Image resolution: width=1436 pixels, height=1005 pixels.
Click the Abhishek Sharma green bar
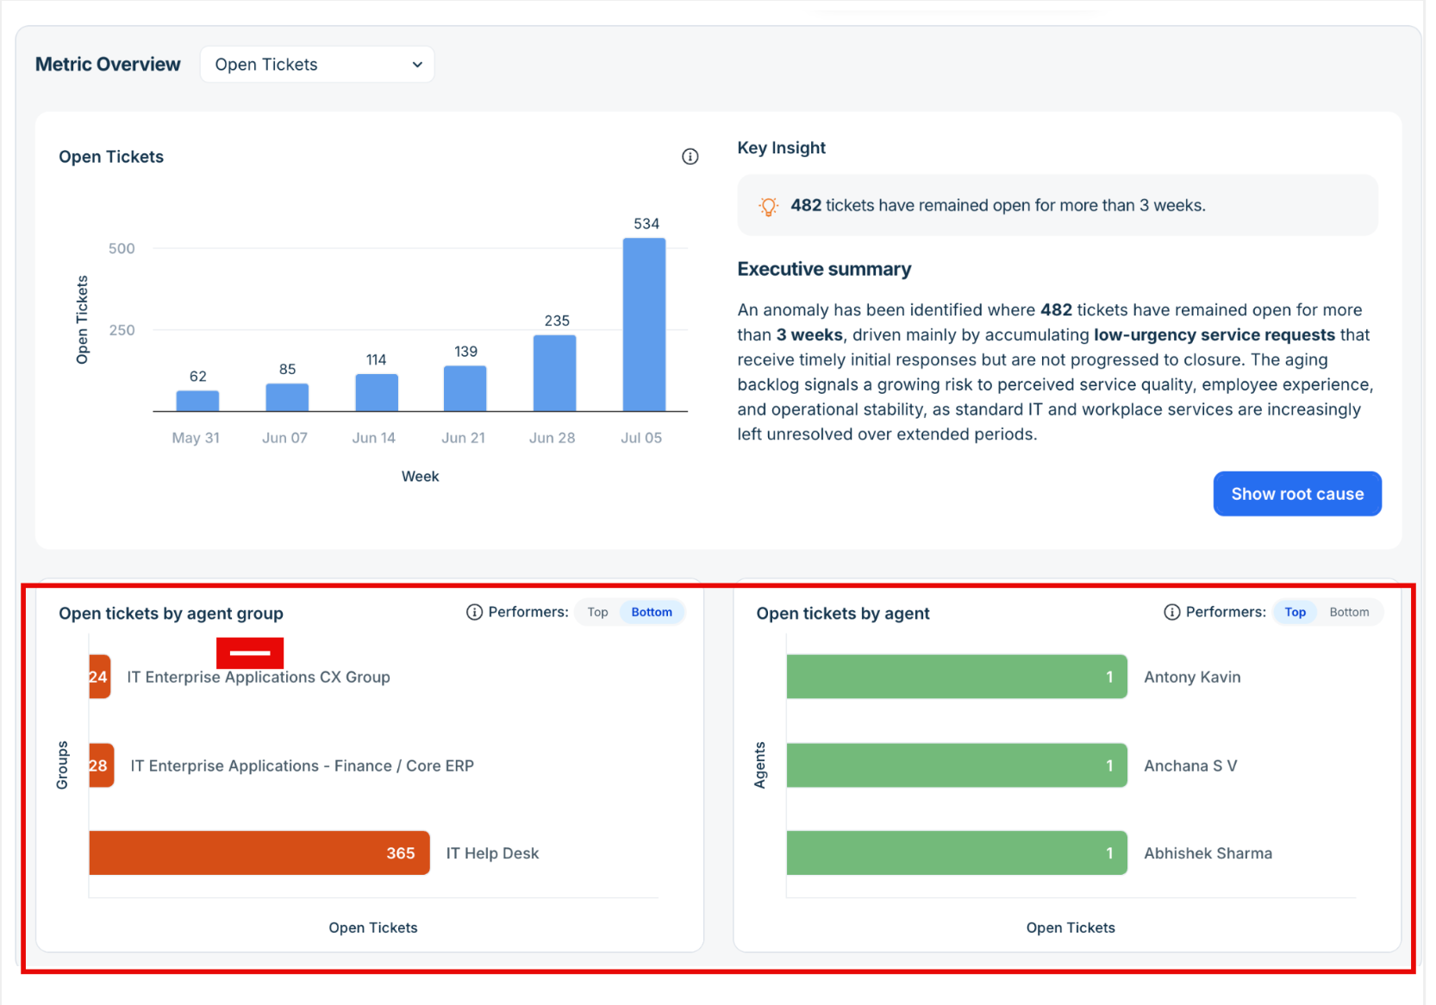point(957,853)
